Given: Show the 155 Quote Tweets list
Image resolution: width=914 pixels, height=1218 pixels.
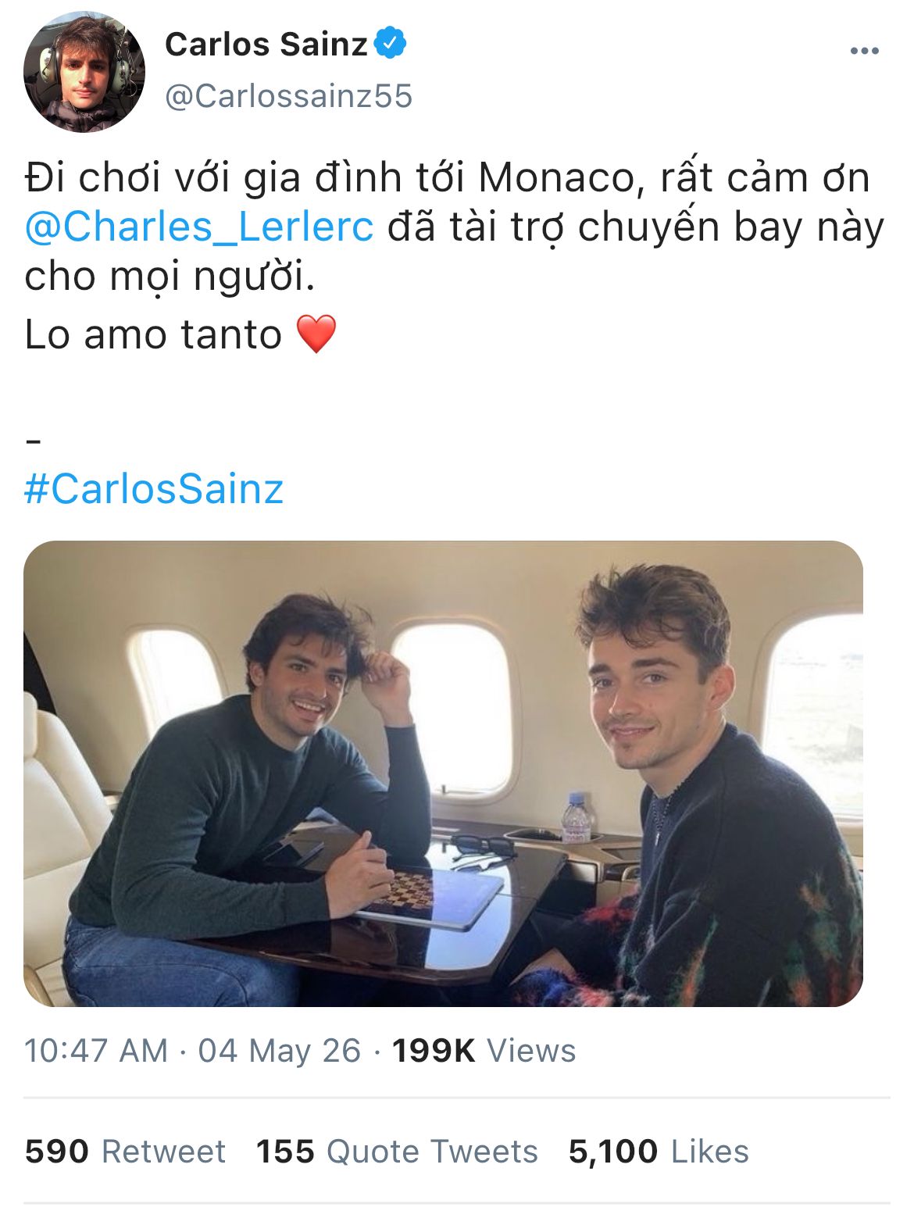Looking at the screenshot, I should (x=397, y=1152).
